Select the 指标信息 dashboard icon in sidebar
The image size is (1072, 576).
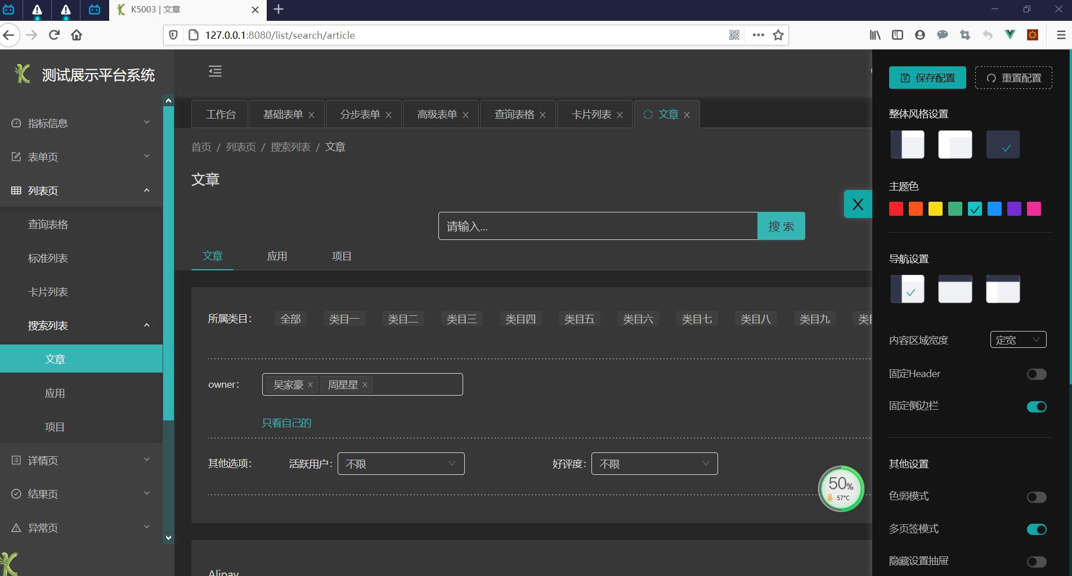pos(16,123)
